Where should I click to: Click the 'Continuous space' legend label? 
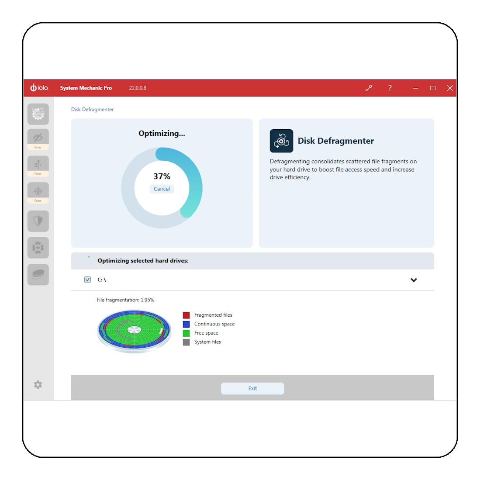pos(214,324)
